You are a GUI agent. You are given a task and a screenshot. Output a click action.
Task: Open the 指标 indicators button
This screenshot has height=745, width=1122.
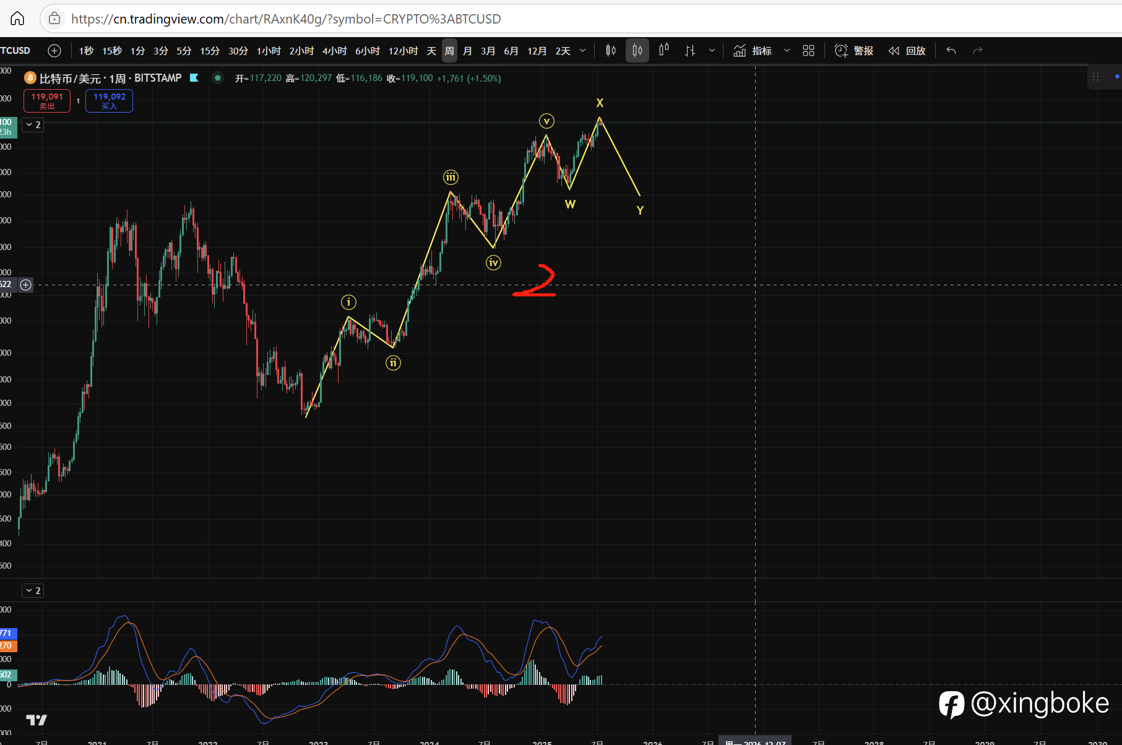(x=753, y=51)
